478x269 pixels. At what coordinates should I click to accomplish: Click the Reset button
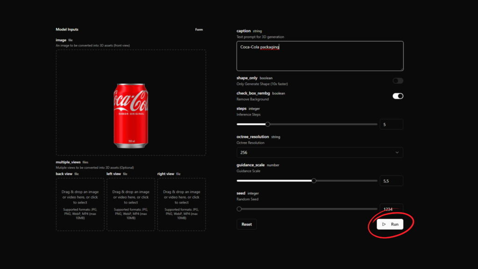[x=246, y=224]
